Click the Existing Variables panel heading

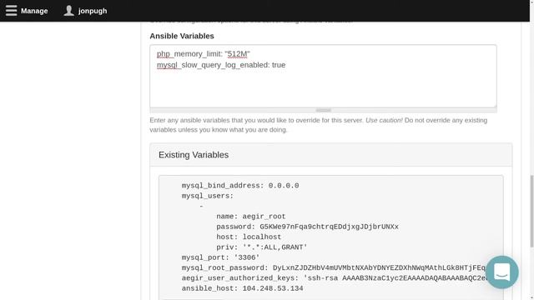(x=194, y=155)
